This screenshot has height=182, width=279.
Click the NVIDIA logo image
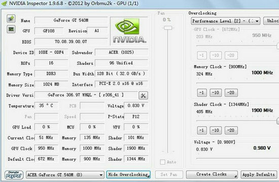point(129,31)
